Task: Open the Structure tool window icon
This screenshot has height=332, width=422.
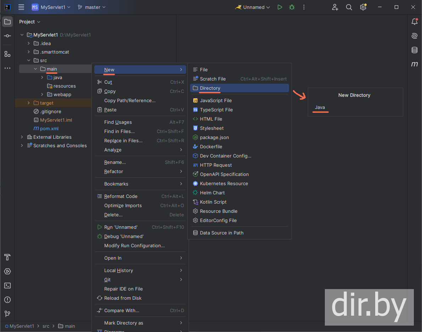Action: (x=7, y=54)
